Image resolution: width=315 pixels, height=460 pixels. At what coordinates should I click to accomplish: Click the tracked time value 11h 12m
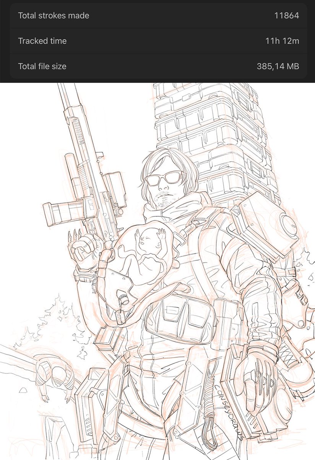click(x=282, y=41)
